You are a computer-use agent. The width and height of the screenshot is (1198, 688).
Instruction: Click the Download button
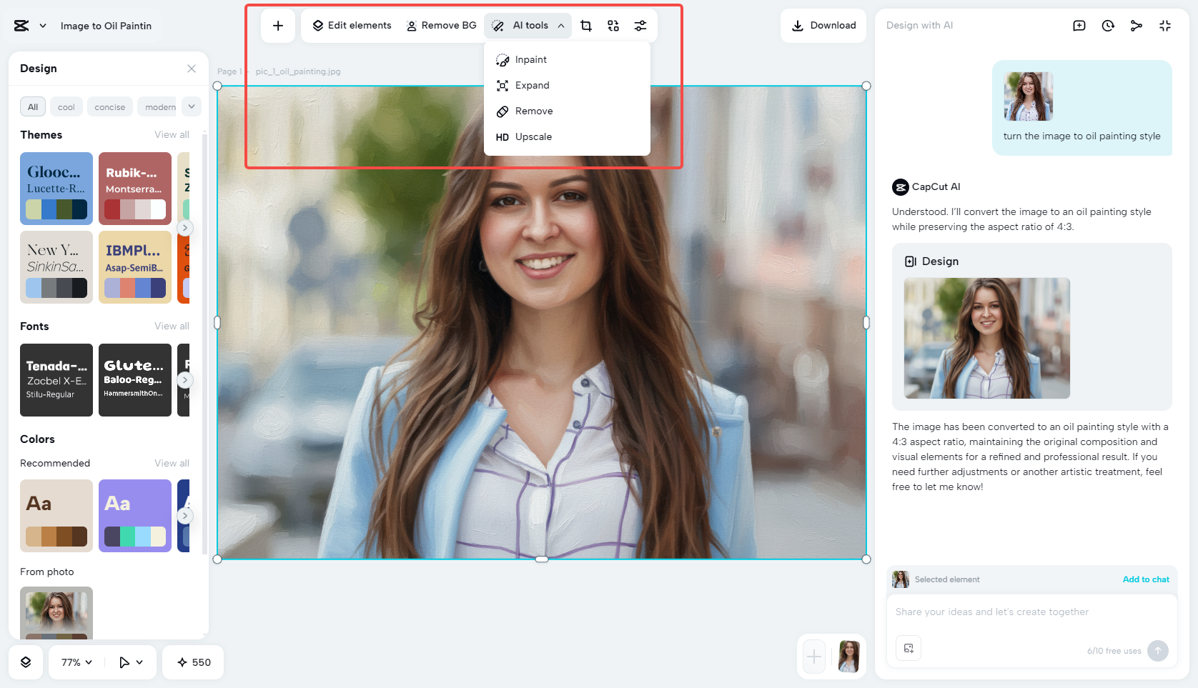coord(823,25)
